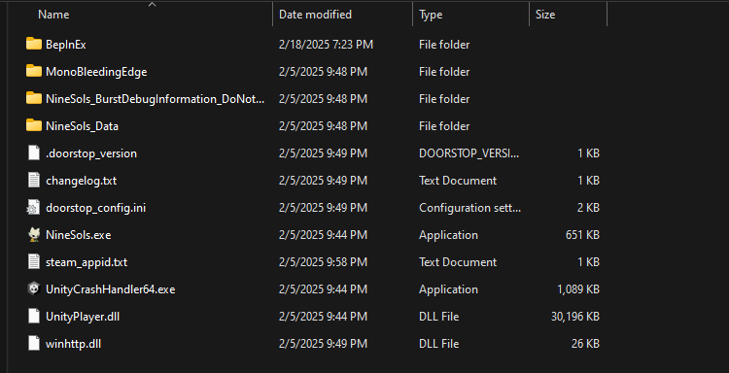This screenshot has width=729, height=373.
Task: Select the NineSols.exe application icon
Action: [x=34, y=234]
